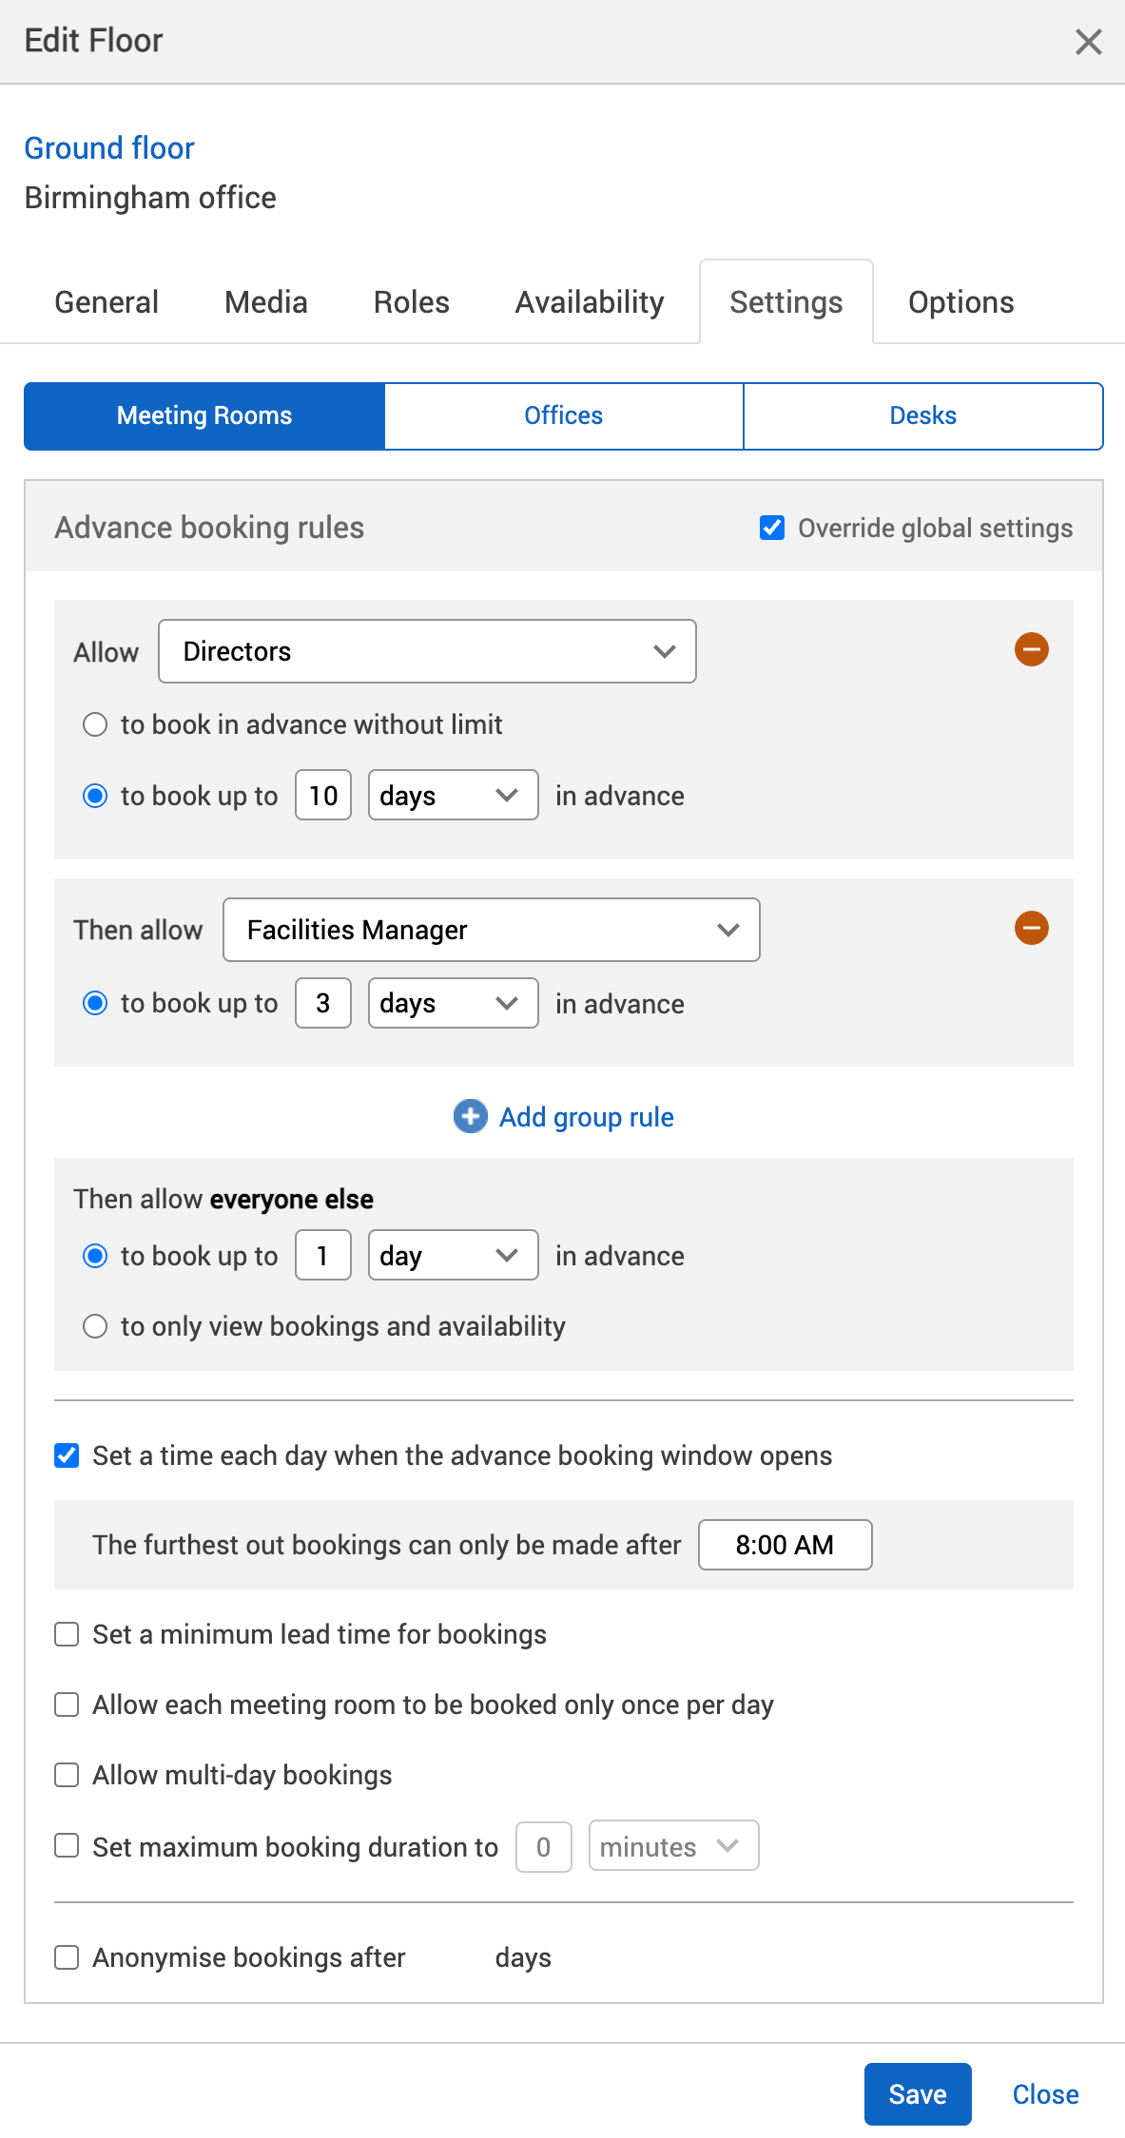
Task: Check Allow multi-day bookings
Action: click(66, 1774)
